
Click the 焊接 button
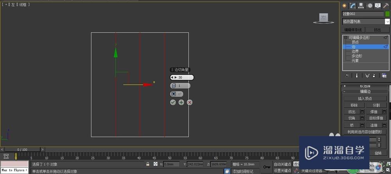pos(374,112)
